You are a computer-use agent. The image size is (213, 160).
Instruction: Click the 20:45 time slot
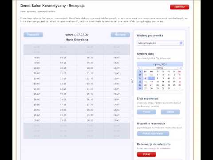(x=117, y=120)
